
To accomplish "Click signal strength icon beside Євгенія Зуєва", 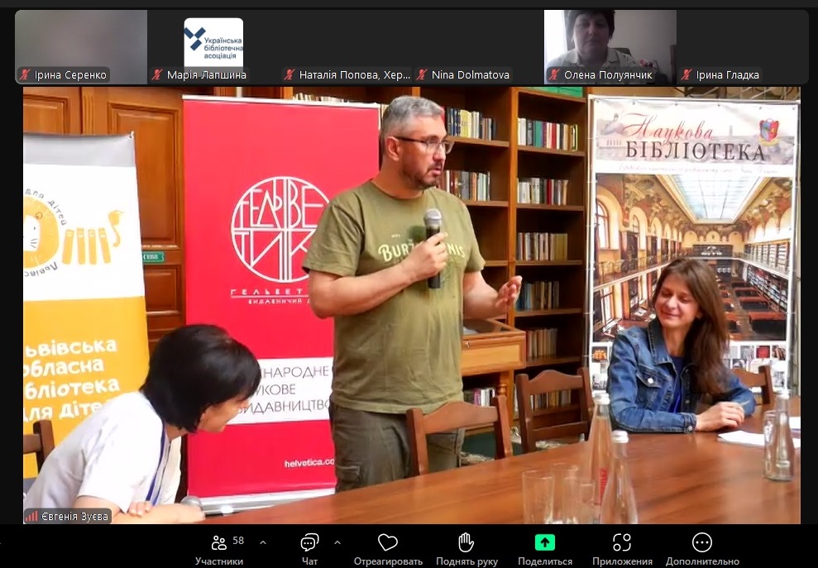I will (x=31, y=516).
